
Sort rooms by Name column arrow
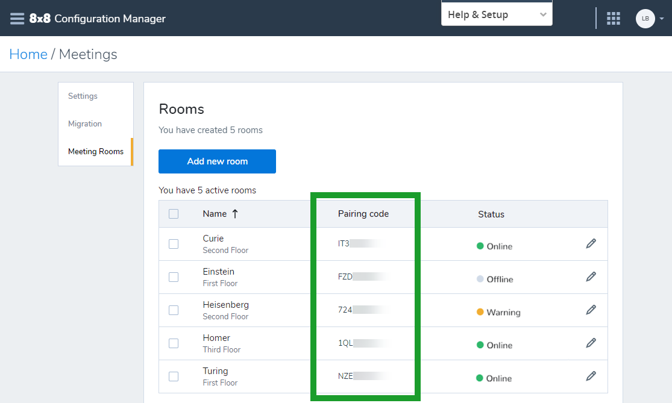(235, 214)
